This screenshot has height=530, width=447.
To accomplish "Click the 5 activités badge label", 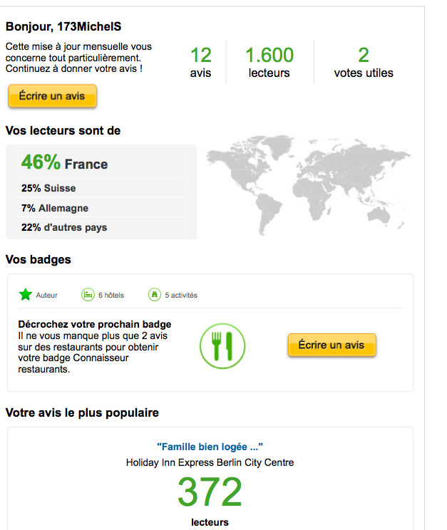I will click(x=181, y=295).
